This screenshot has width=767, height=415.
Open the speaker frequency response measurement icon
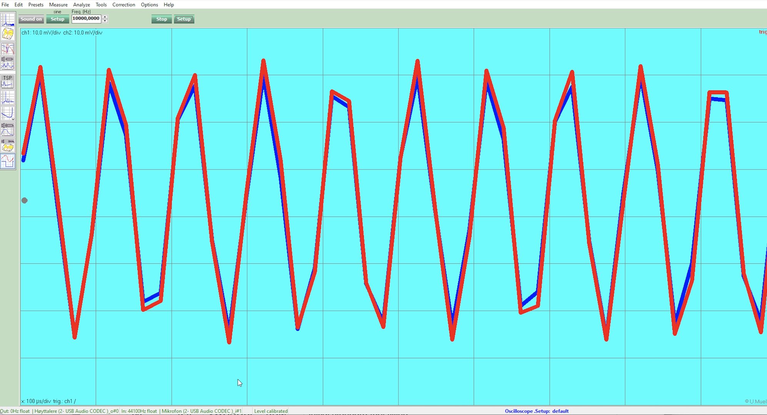click(x=8, y=63)
